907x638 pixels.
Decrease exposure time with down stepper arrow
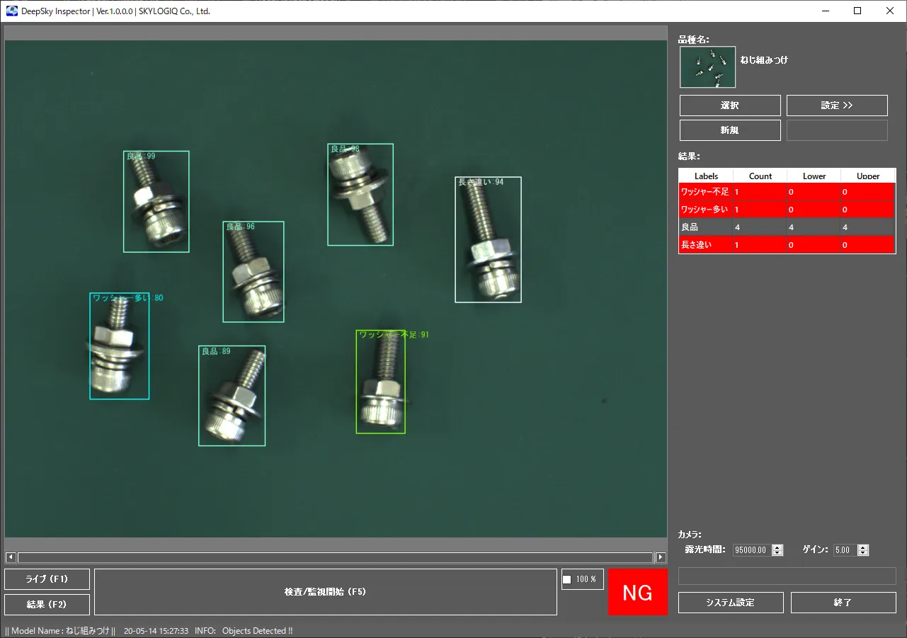click(x=777, y=553)
